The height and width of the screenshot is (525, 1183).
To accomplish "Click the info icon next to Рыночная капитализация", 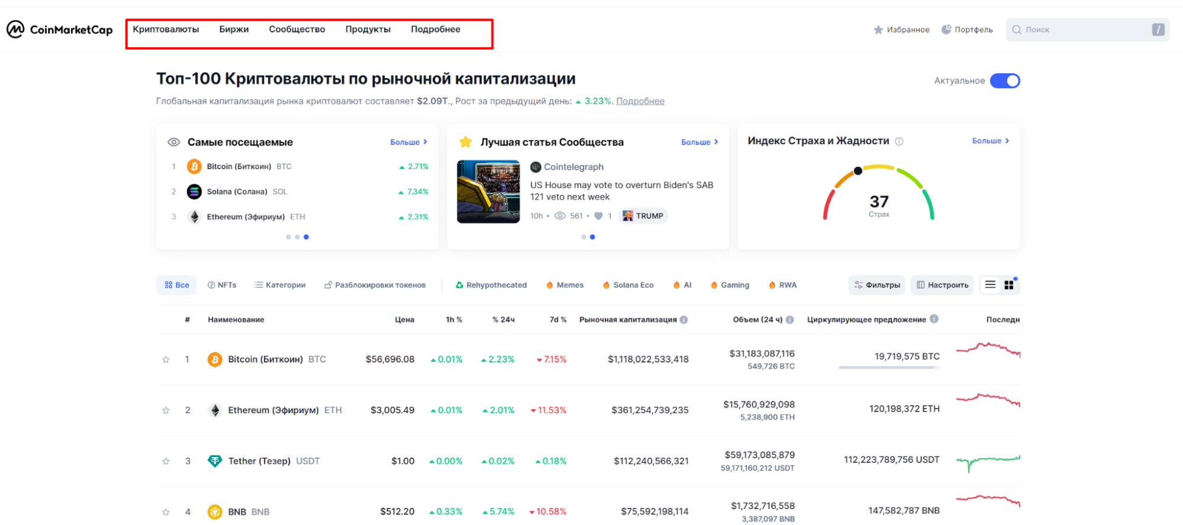I will pos(684,320).
